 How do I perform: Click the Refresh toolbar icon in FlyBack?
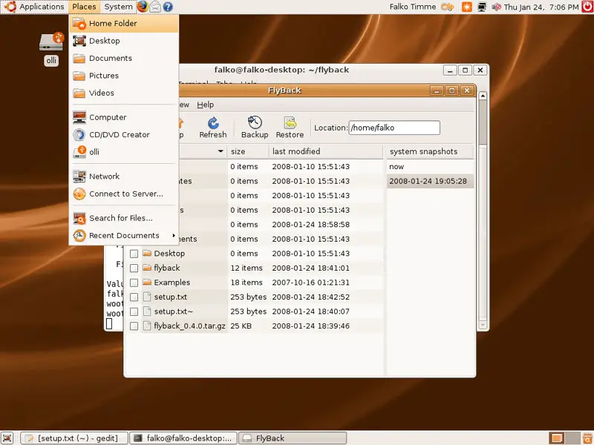pyautogui.click(x=213, y=123)
